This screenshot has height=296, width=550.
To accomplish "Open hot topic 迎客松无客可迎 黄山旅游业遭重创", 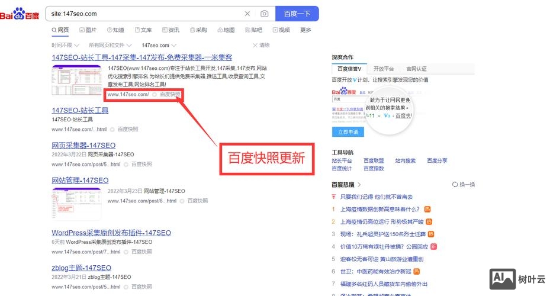I will (382, 259).
